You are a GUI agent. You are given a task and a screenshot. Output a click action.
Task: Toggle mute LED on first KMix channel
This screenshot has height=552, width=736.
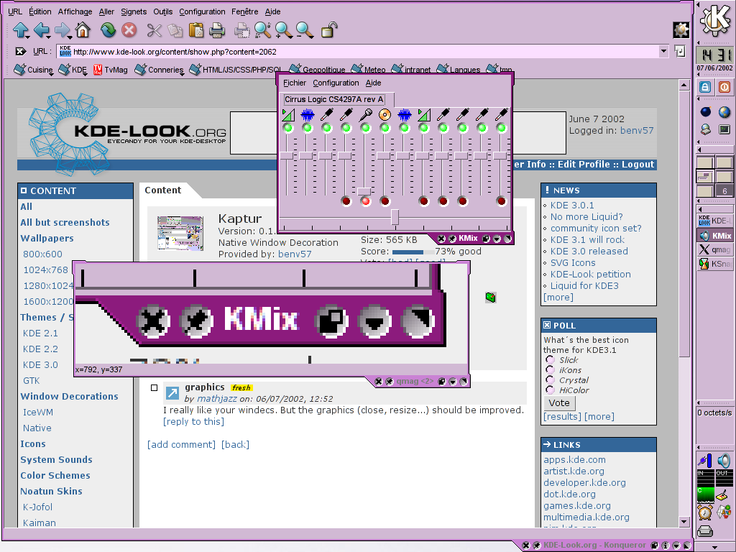click(288, 128)
